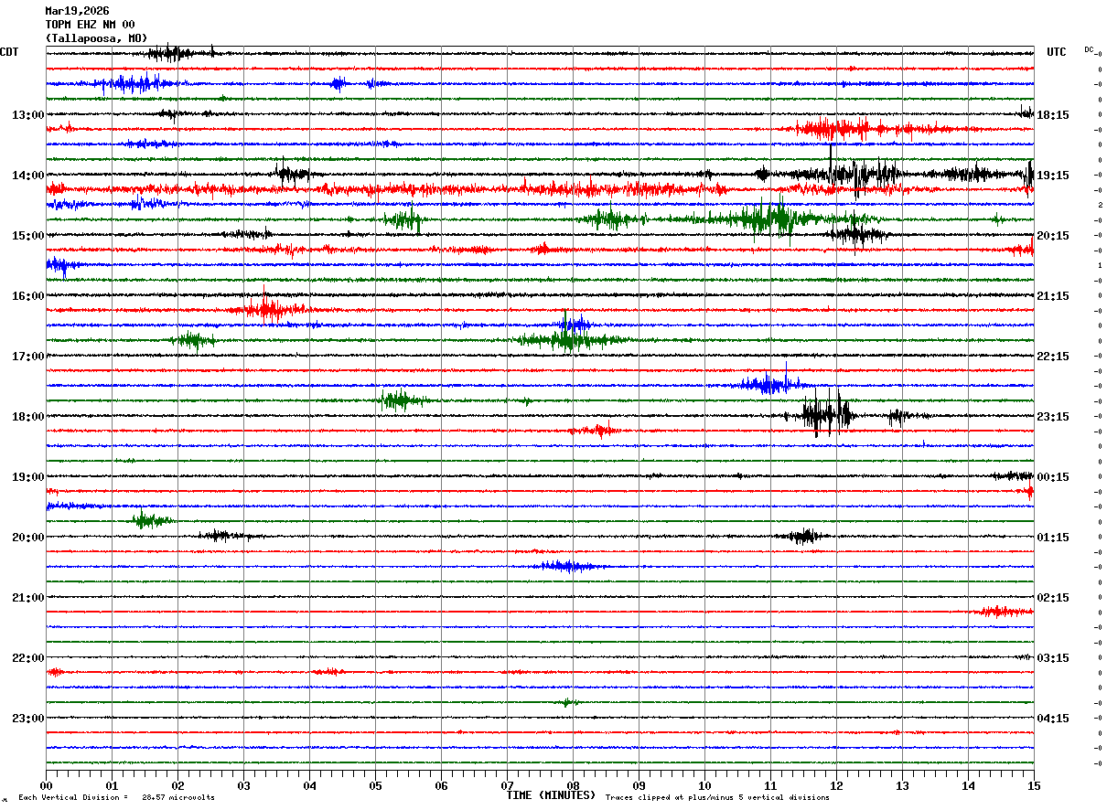
Task: Click minute tick 00 on time axis
Action: [47, 785]
